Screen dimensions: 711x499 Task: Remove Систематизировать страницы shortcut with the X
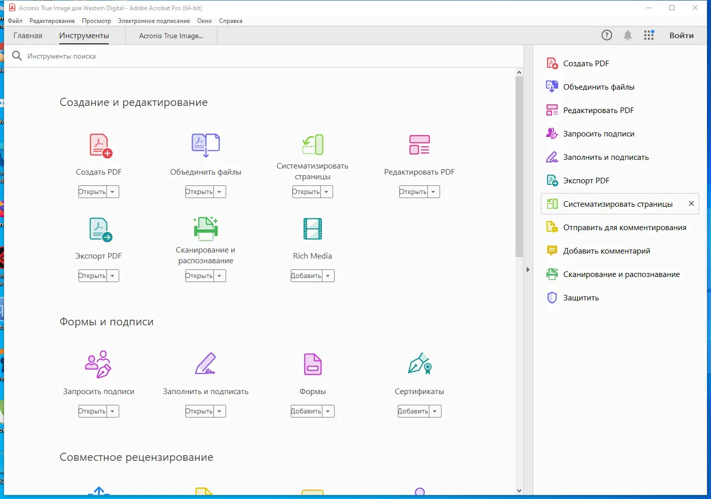691,204
